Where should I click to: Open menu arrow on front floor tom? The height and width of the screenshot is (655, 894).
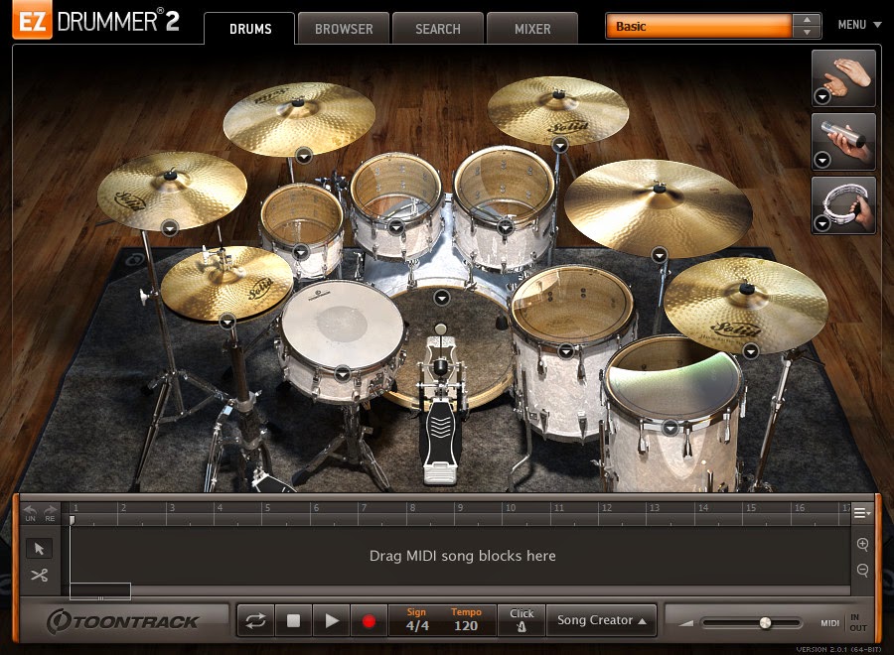[670, 427]
